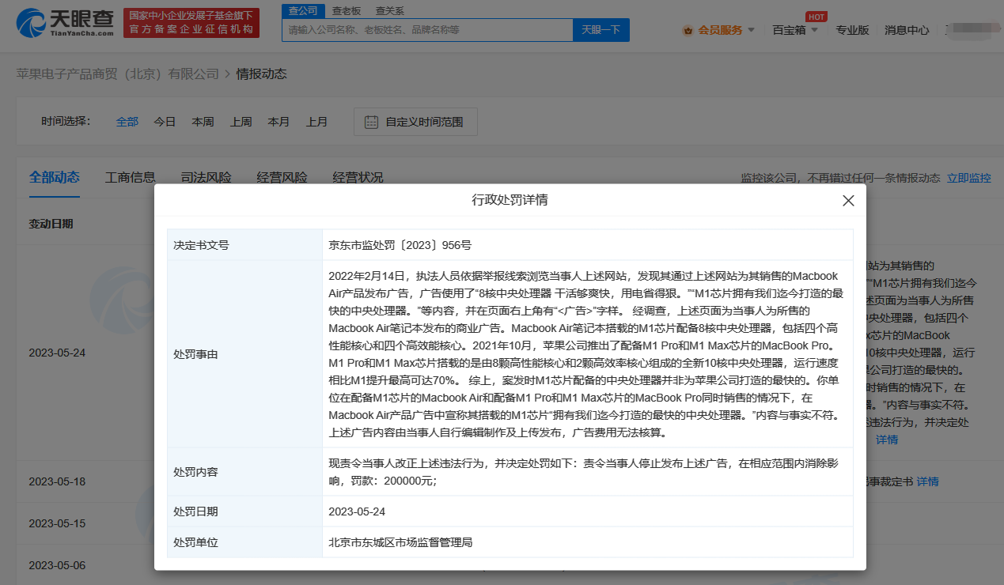Click the 处罚日期 value 2023-05-24 in dialog
Image resolution: width=1004 pixels, height=585 pixels.
(357, 511)
